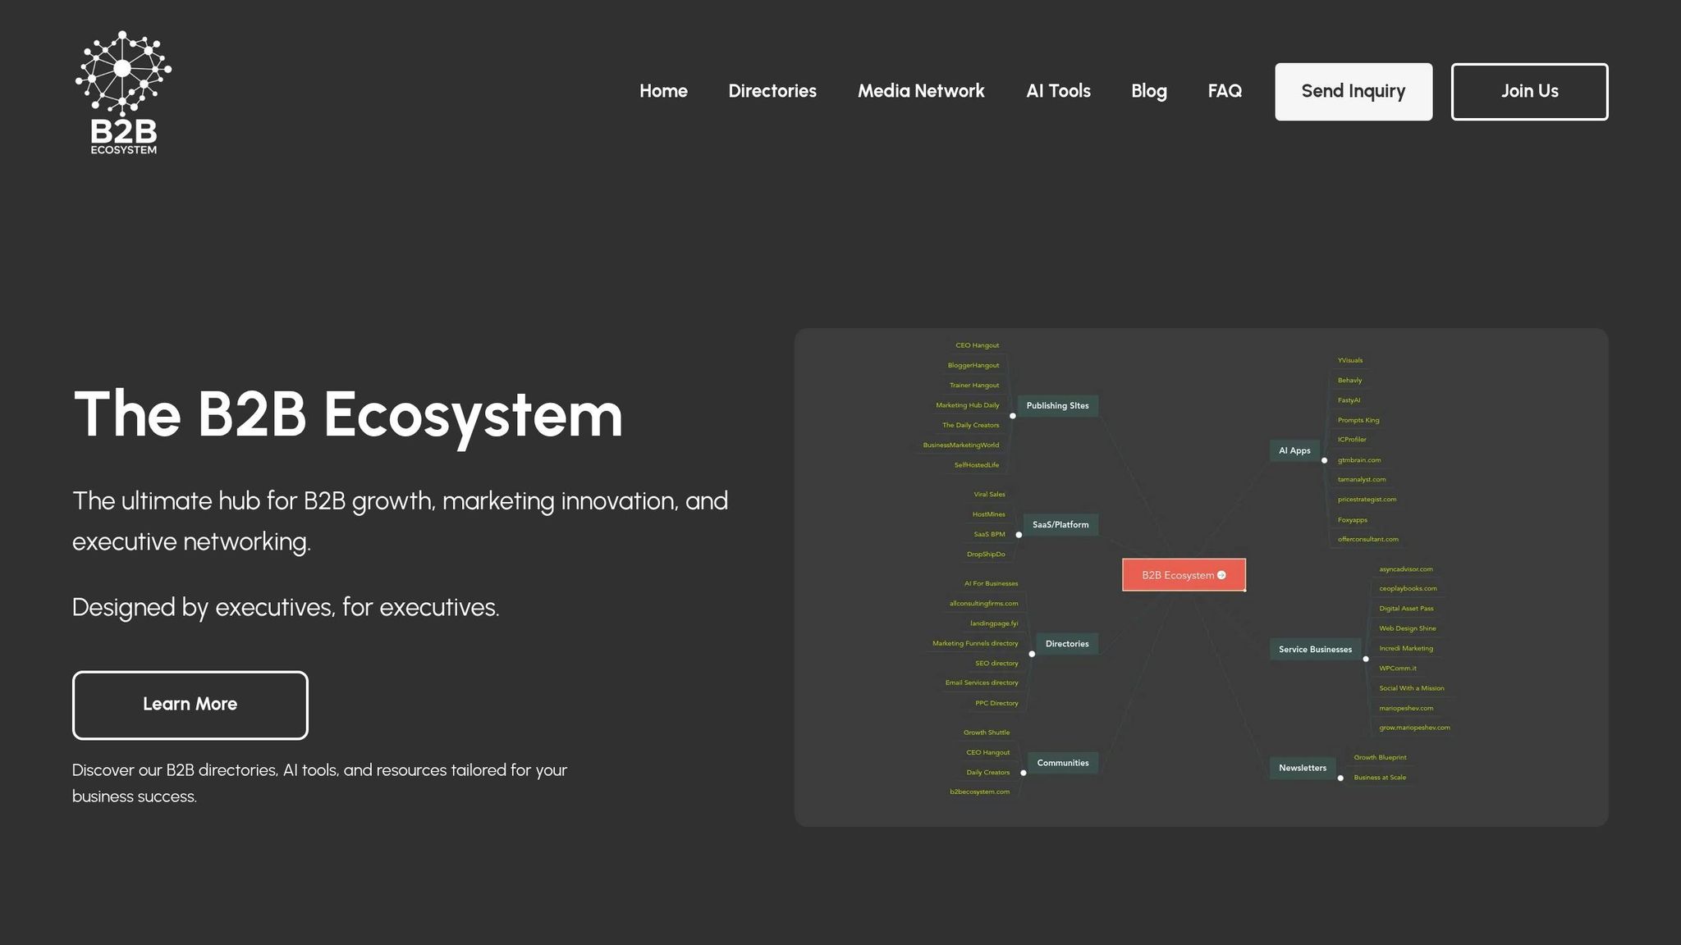
Task: Collapse the AI Apps node via its white dot
Action: click(x=1324, y=460)
